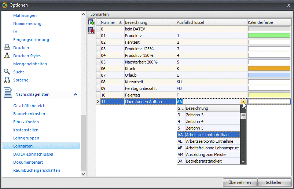The width and height of the screenshot is (294, 189).
Task: Open DATEV-Lohnschlüssel list
Action: (33, 154)
